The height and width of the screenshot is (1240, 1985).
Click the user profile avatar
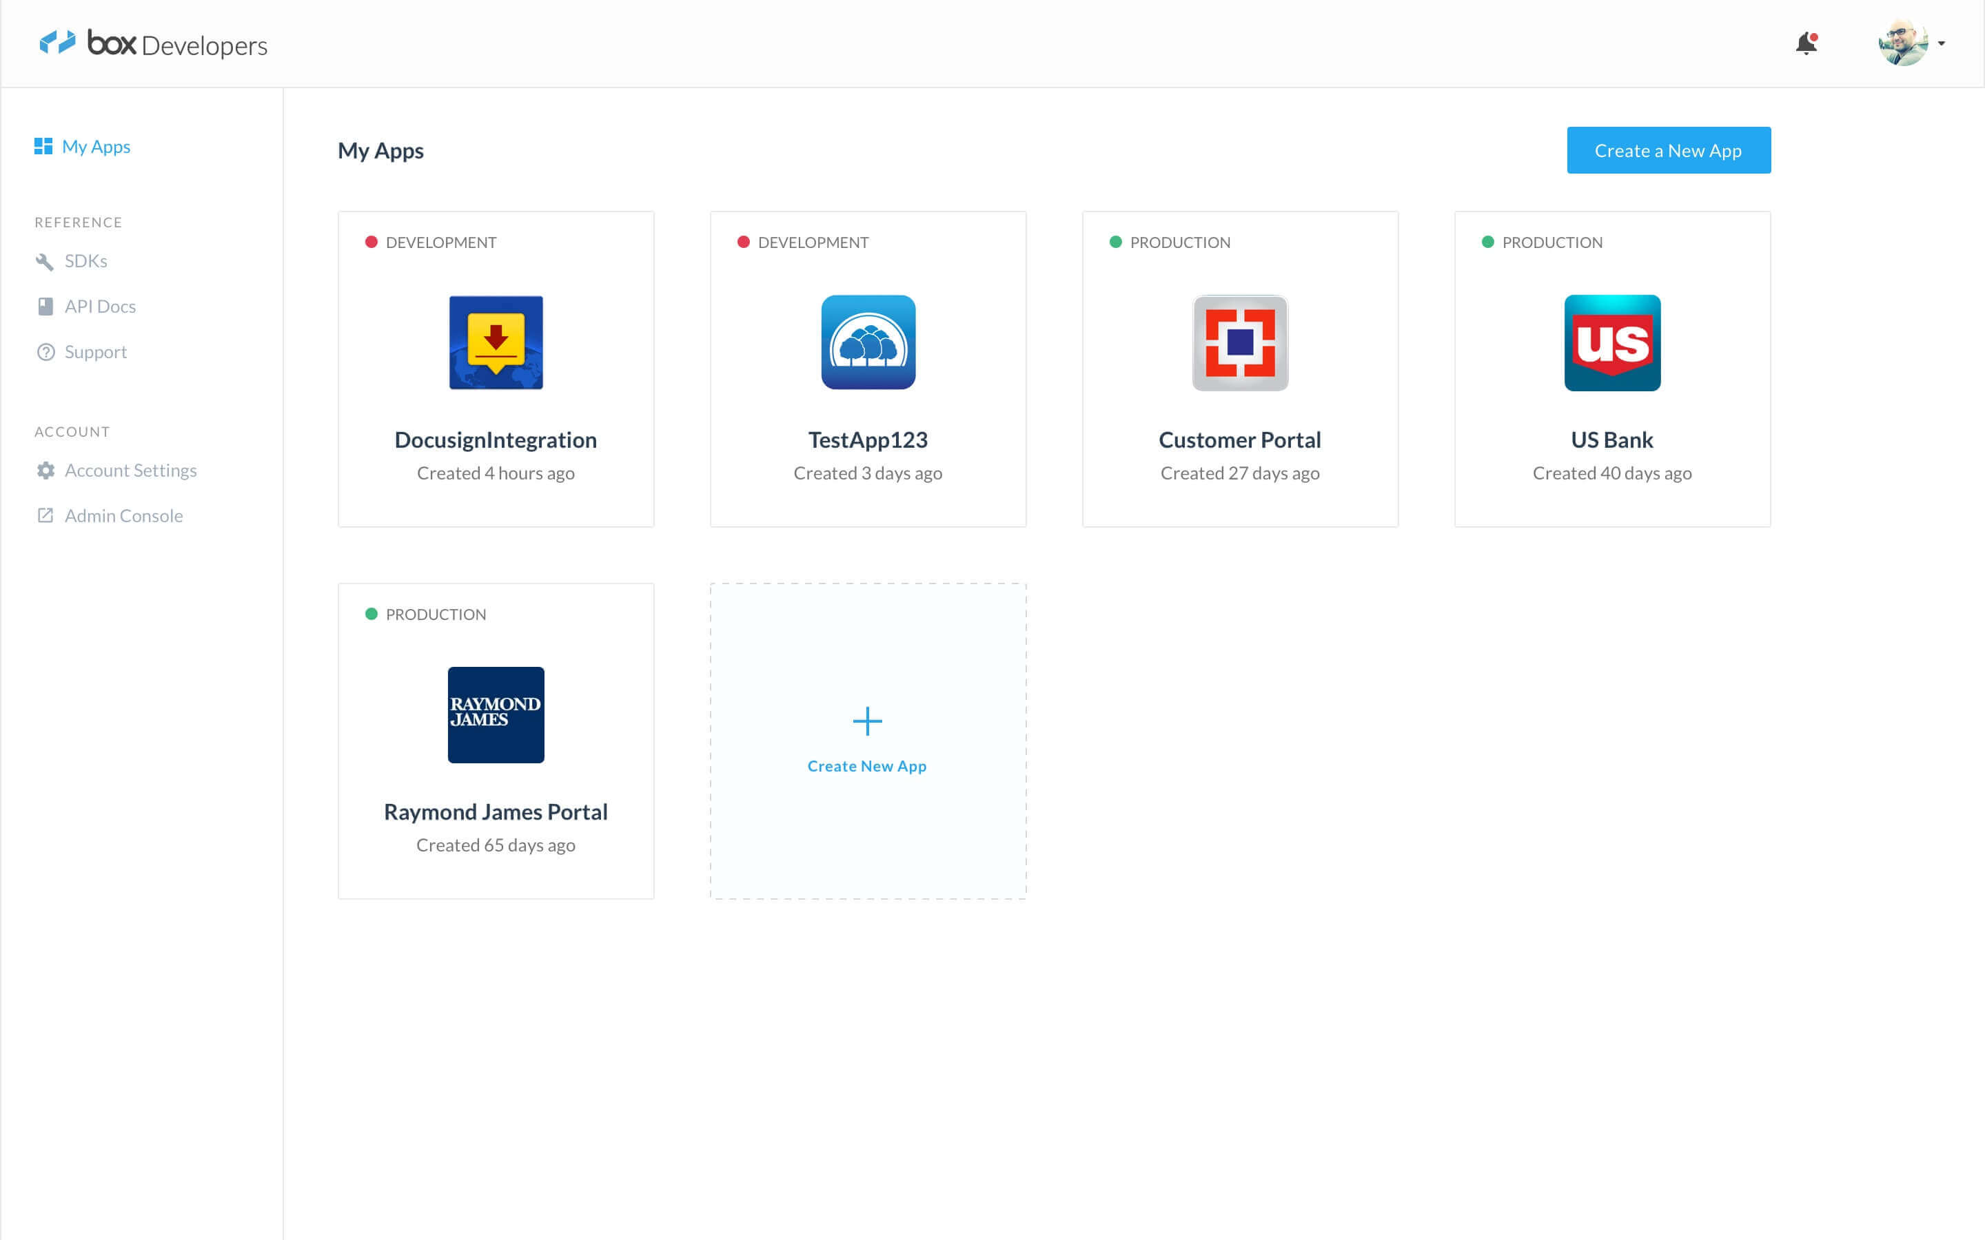(1903, 43)
